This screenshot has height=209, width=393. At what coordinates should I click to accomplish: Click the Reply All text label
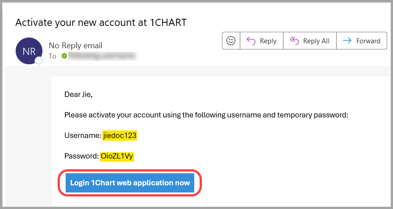pyautogui.click(x=316, y=41)
